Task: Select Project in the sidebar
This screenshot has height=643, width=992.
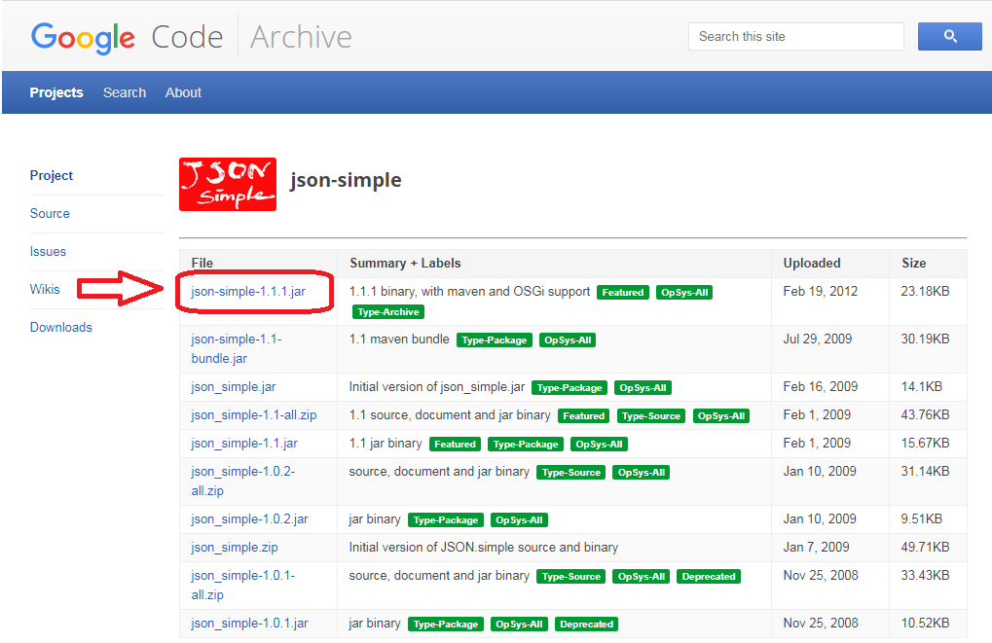Action: 52,175
